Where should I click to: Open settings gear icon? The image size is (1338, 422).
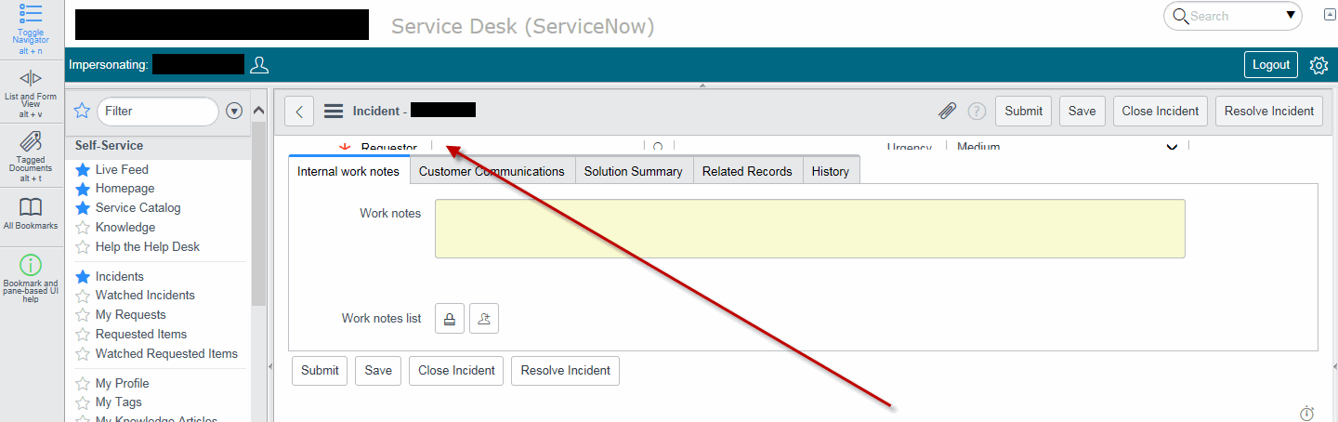1318,65
